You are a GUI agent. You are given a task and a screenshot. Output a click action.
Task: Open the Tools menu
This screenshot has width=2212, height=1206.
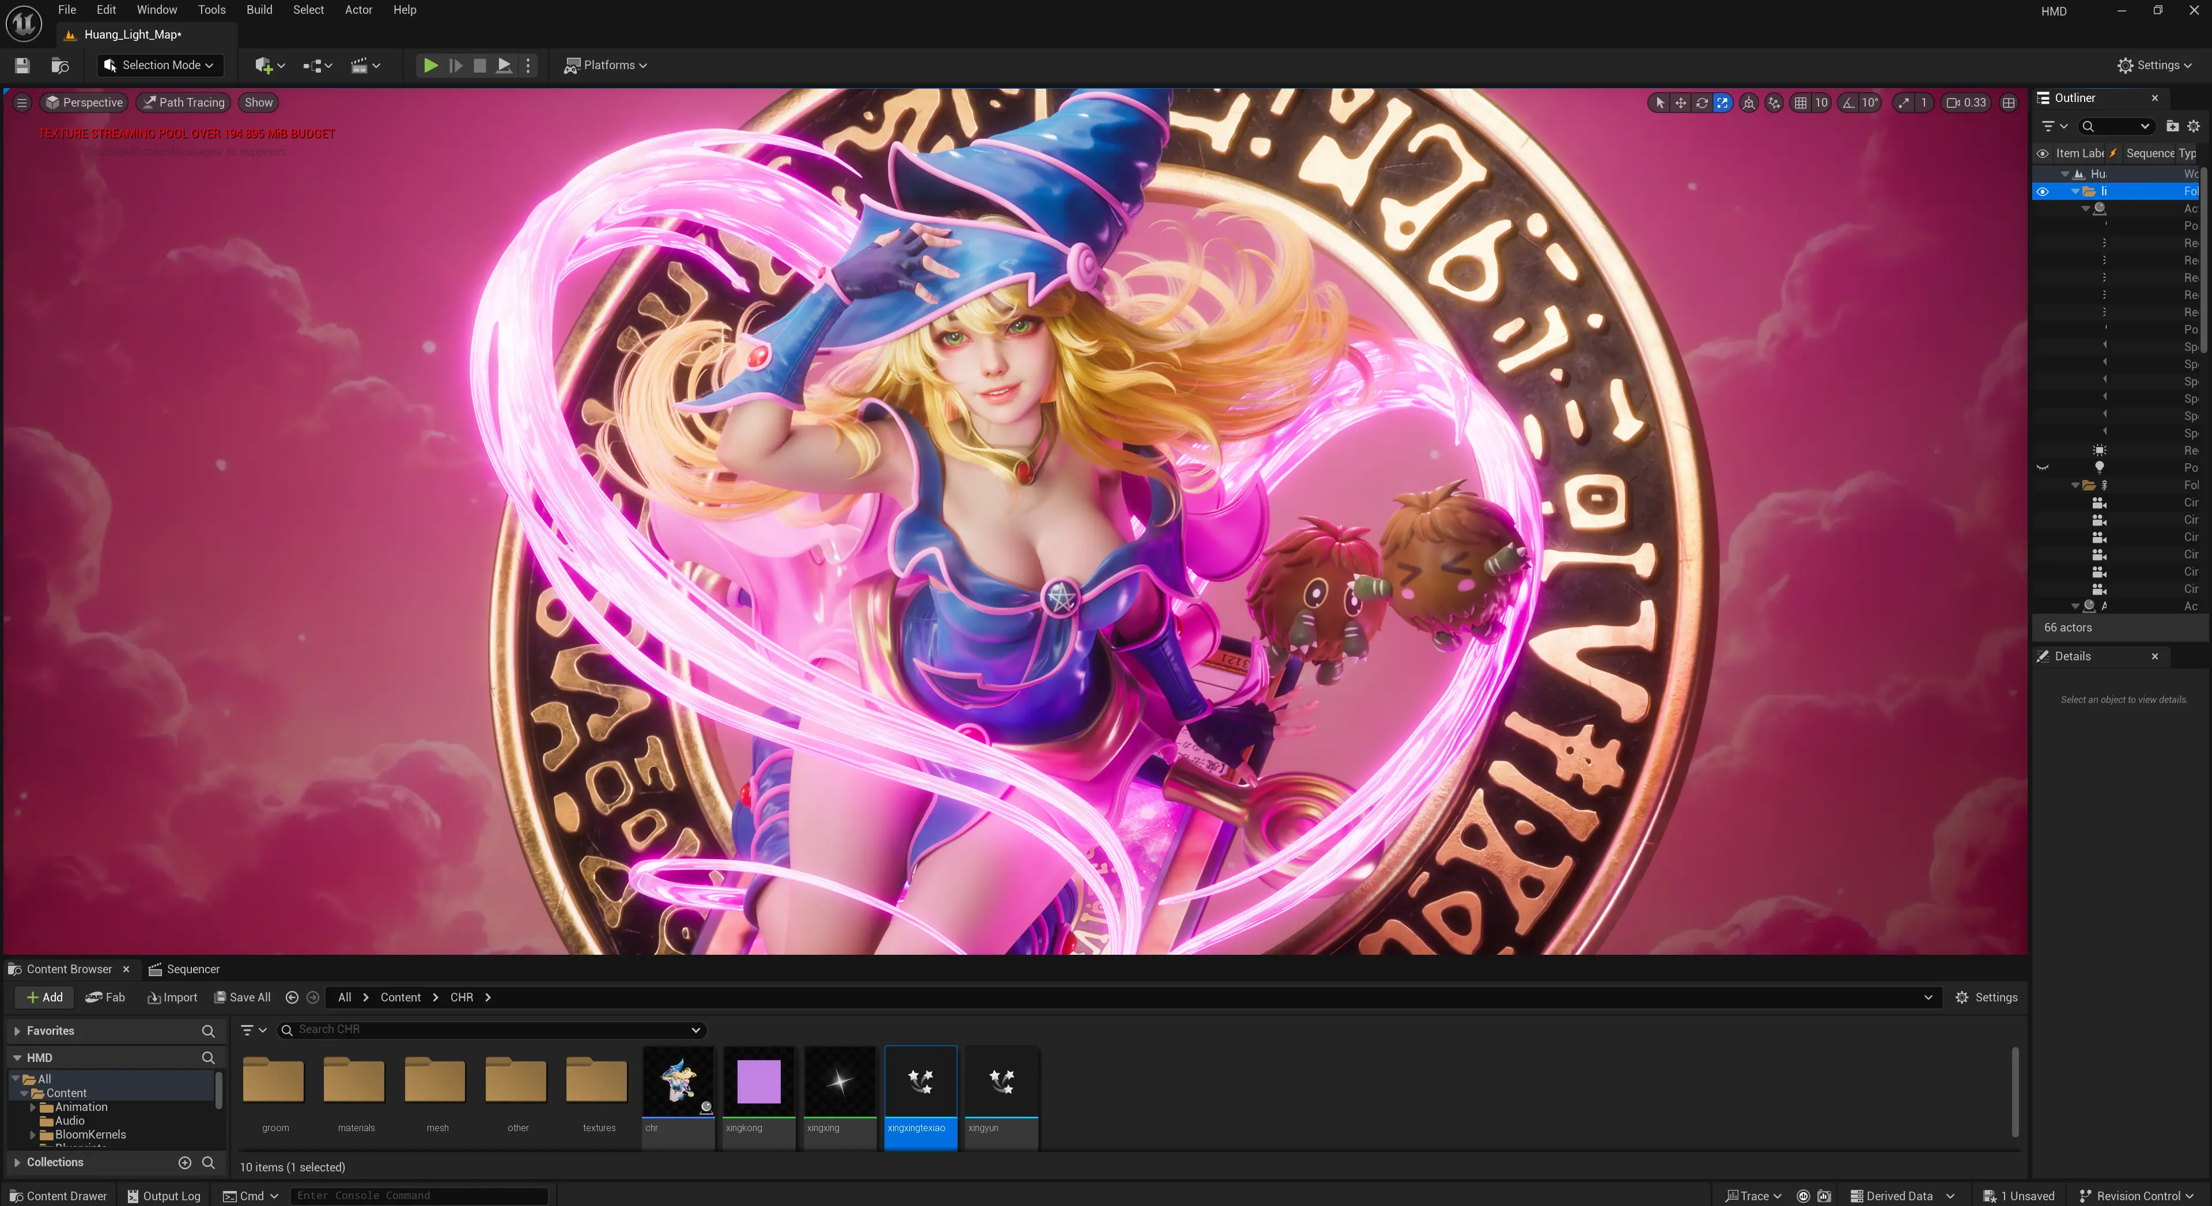click(211, 10)
